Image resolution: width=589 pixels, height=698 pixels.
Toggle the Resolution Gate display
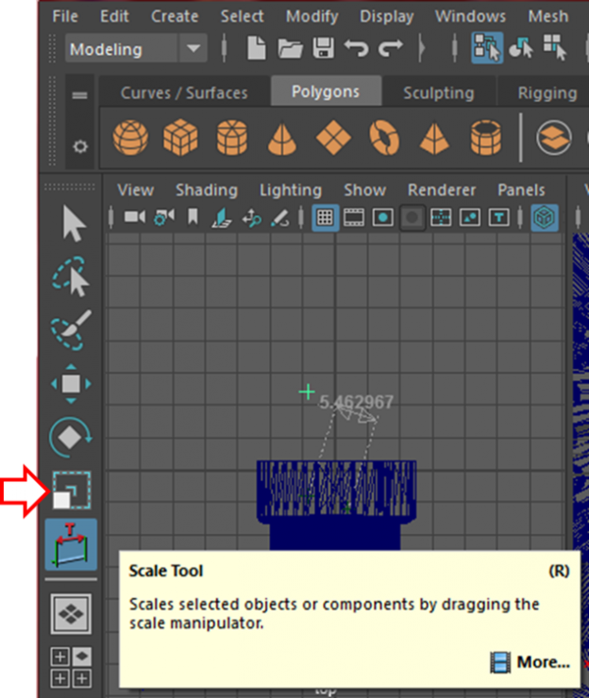tap(382, 217)
